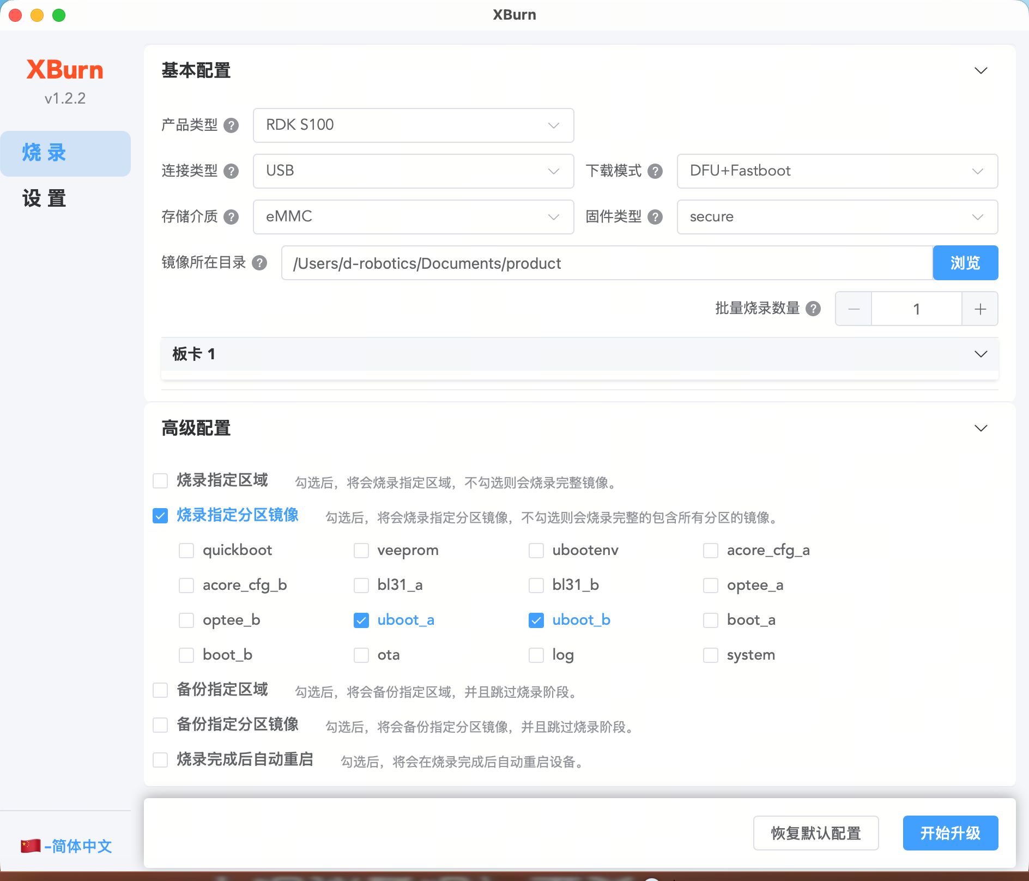This screenshot has width=1029, height=881.
Task: Click the 浏览 browse button
Action: [965, 263]
